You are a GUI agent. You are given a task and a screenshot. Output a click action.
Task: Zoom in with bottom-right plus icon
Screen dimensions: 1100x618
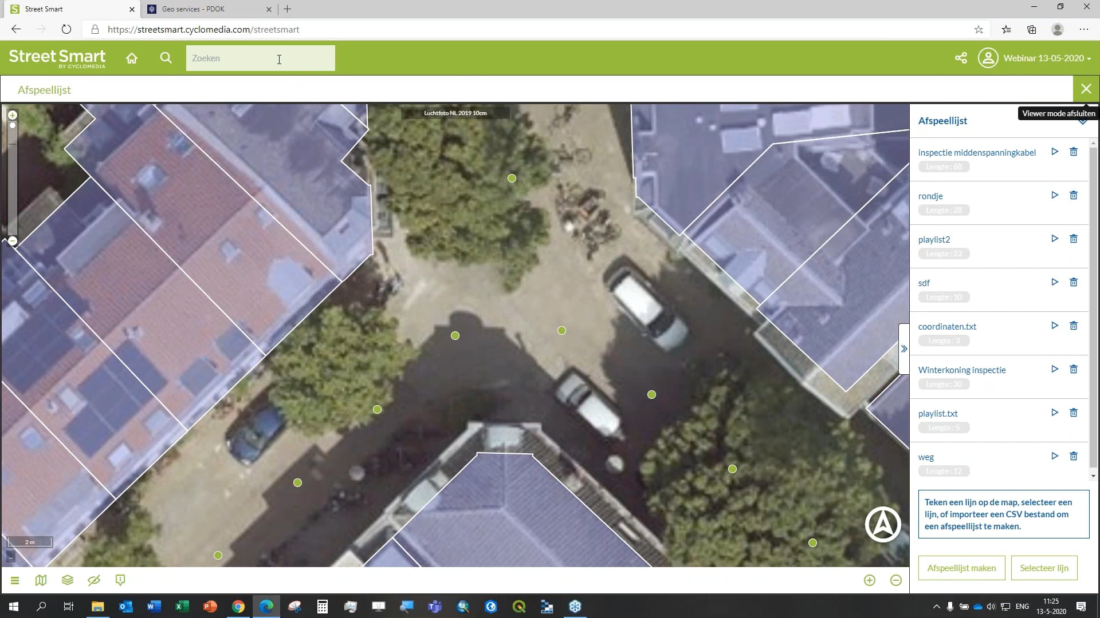pos(870,580)
